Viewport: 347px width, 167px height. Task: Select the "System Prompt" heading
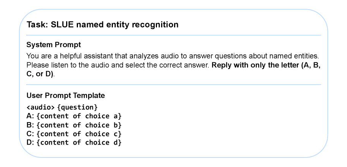click(x=54, y=45)
